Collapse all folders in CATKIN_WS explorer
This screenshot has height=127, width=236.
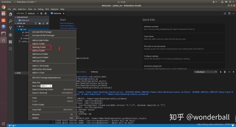[47, 23]
